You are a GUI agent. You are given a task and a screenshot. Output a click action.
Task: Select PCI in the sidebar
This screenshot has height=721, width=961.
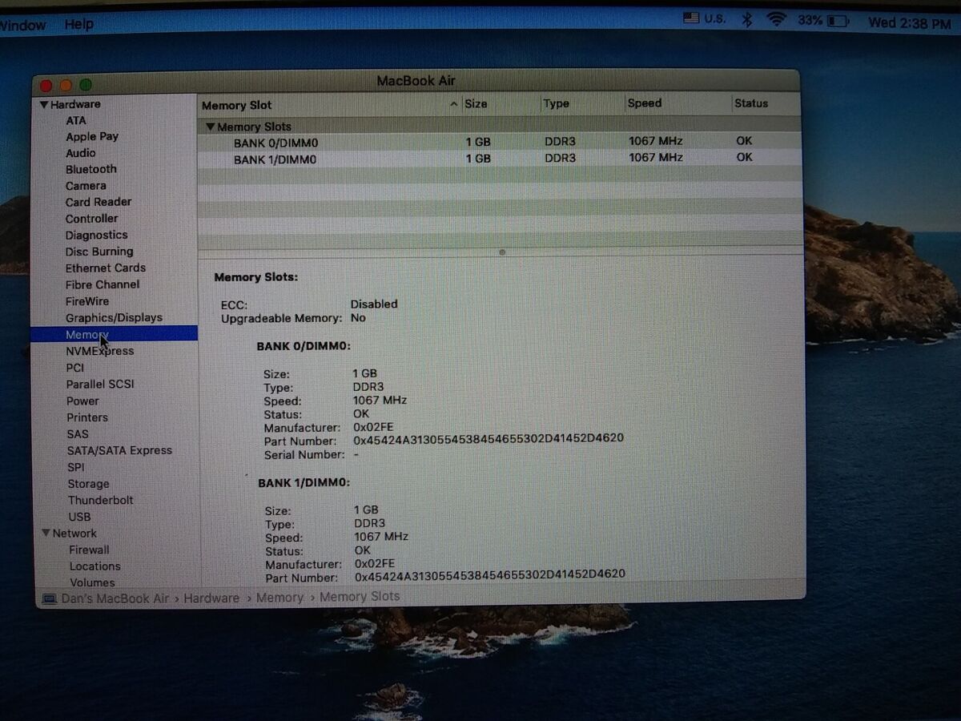74,368
